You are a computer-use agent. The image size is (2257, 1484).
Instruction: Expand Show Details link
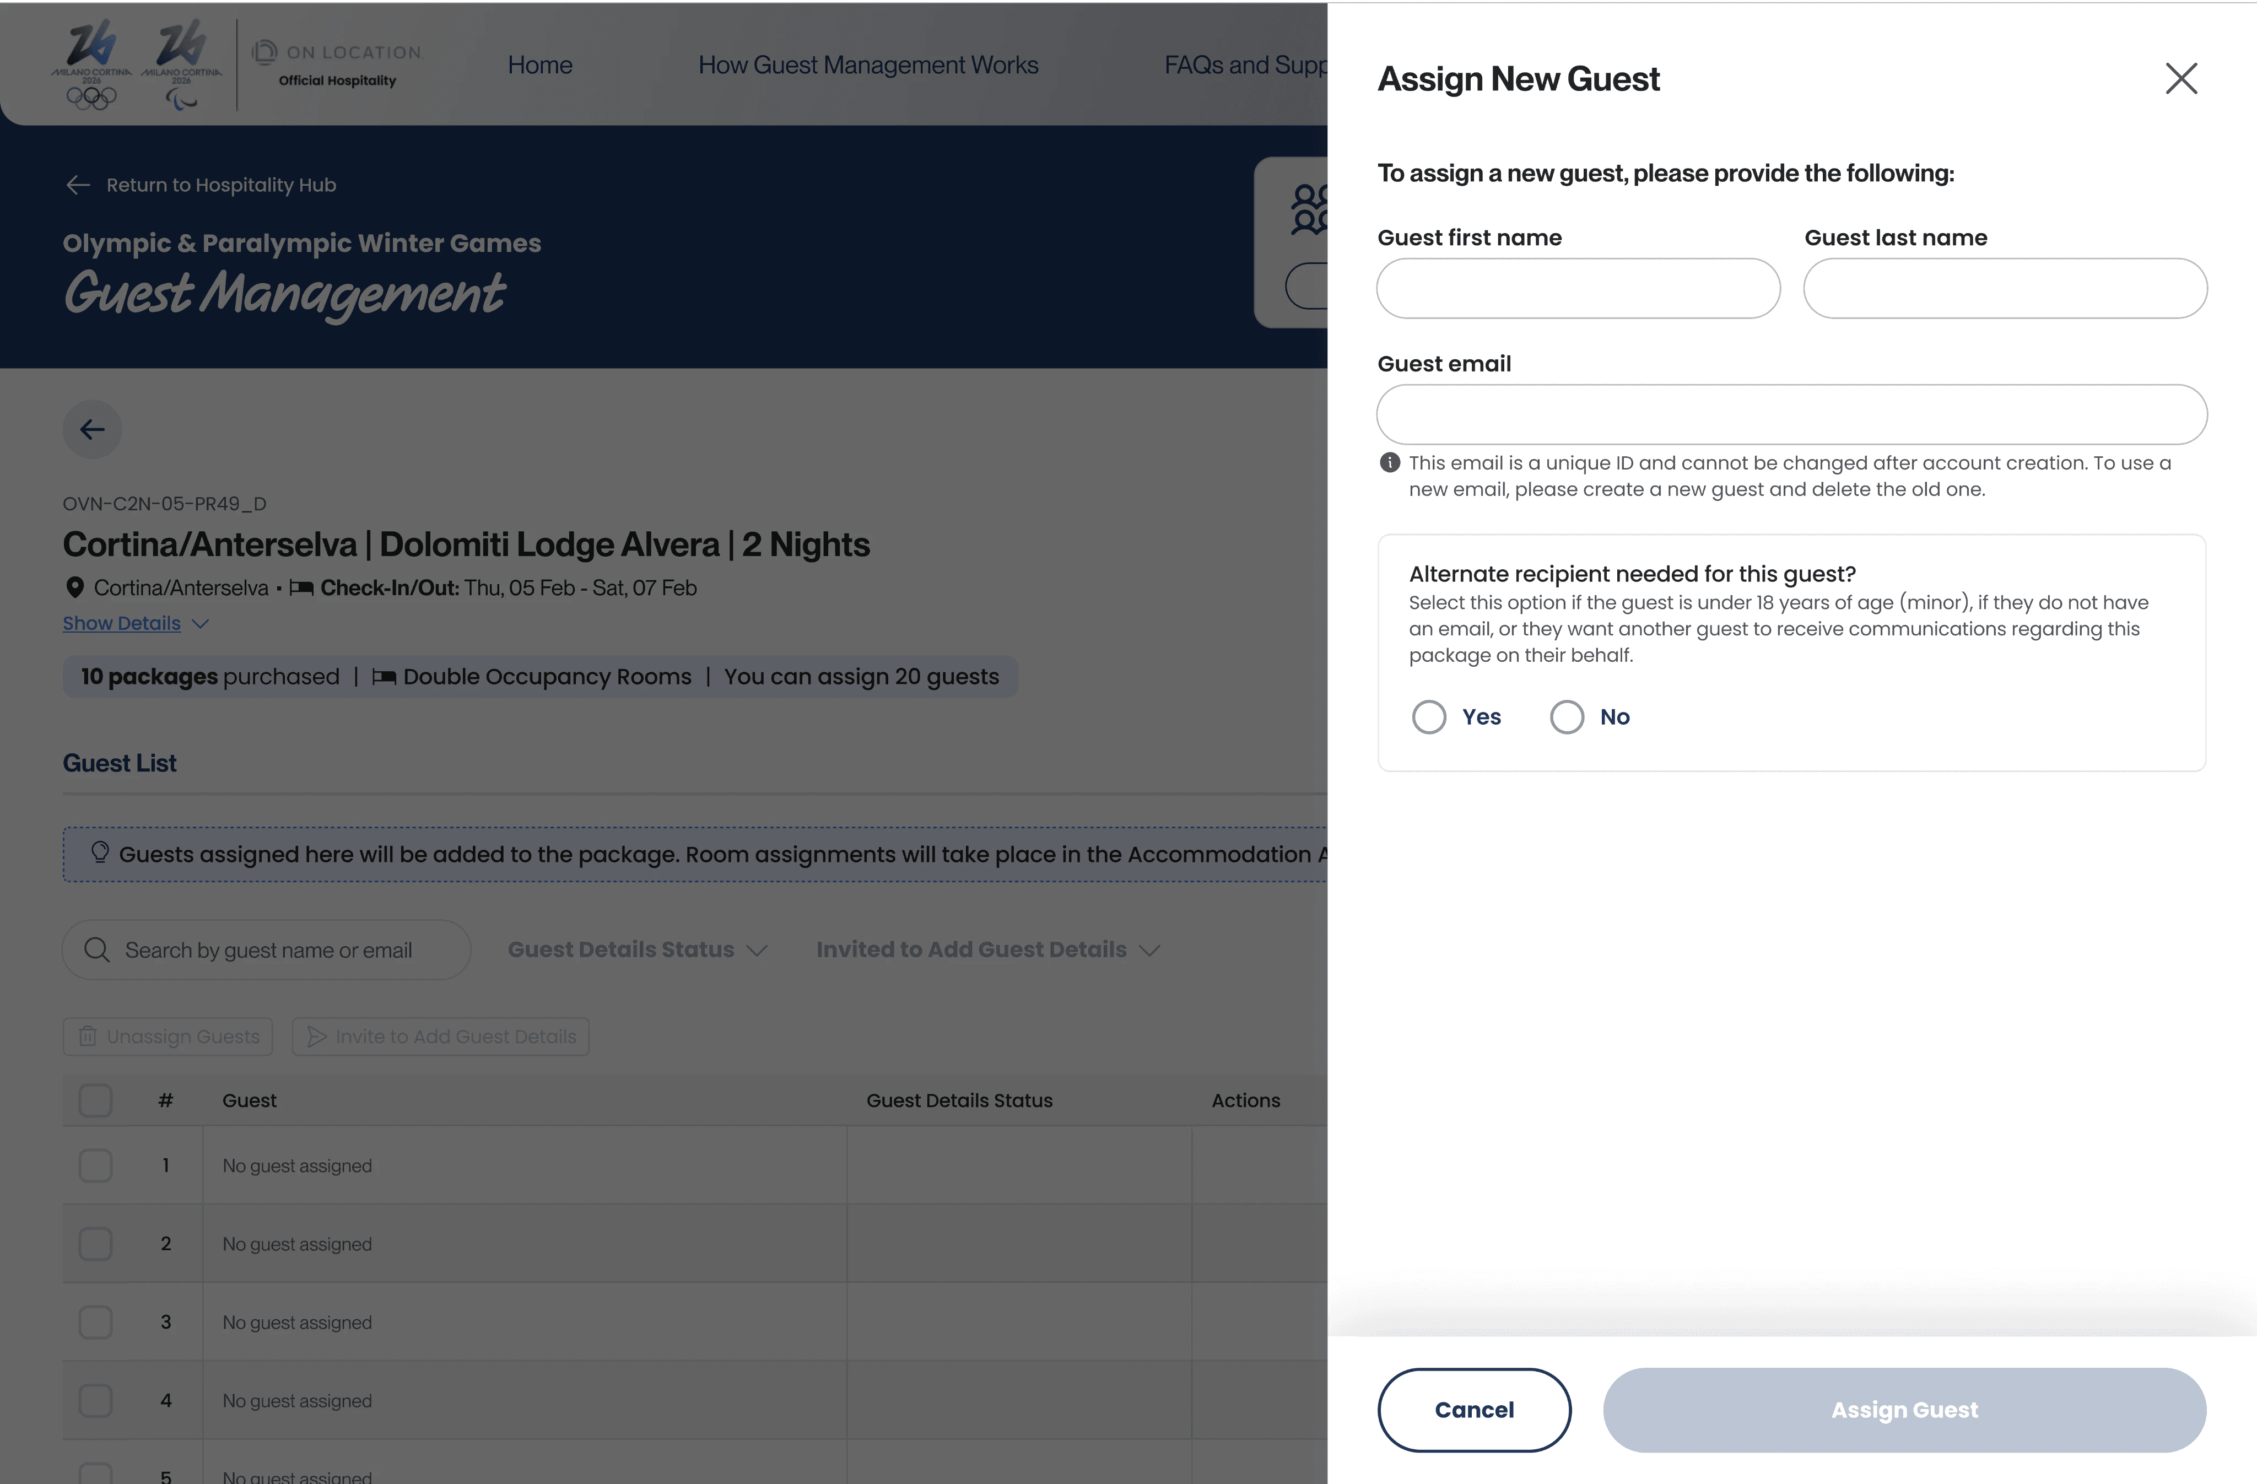(x=121, y=623)
